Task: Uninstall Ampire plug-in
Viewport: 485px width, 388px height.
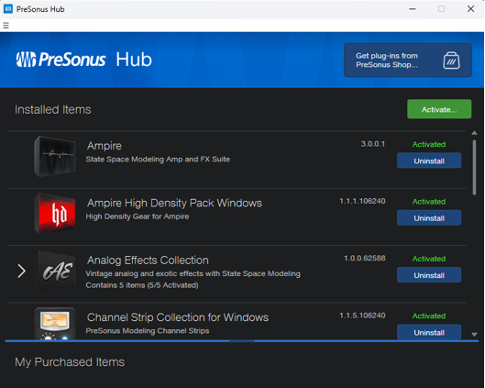Action: click(429, 161)
